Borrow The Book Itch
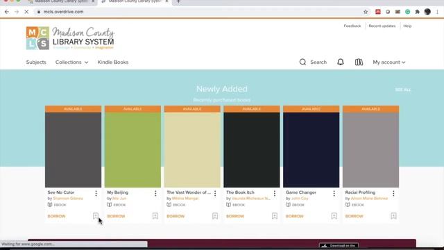The image size is (444, 250). pyautogui.click(x=235, y=216)
